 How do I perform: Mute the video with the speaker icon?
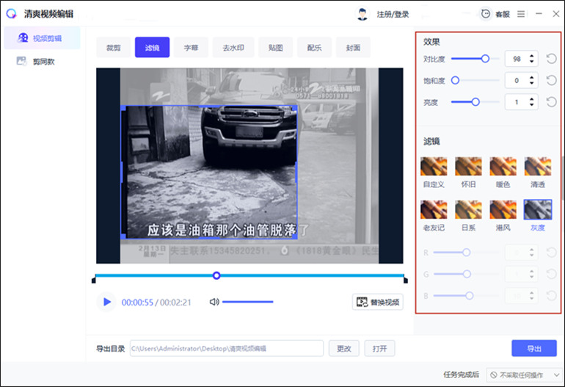(x=214, y=302)
